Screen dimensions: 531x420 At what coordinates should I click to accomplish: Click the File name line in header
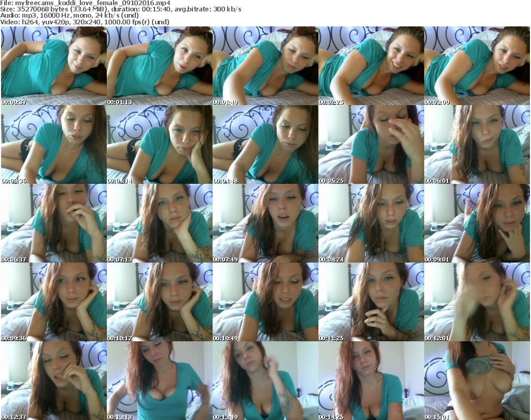(87, 3)
